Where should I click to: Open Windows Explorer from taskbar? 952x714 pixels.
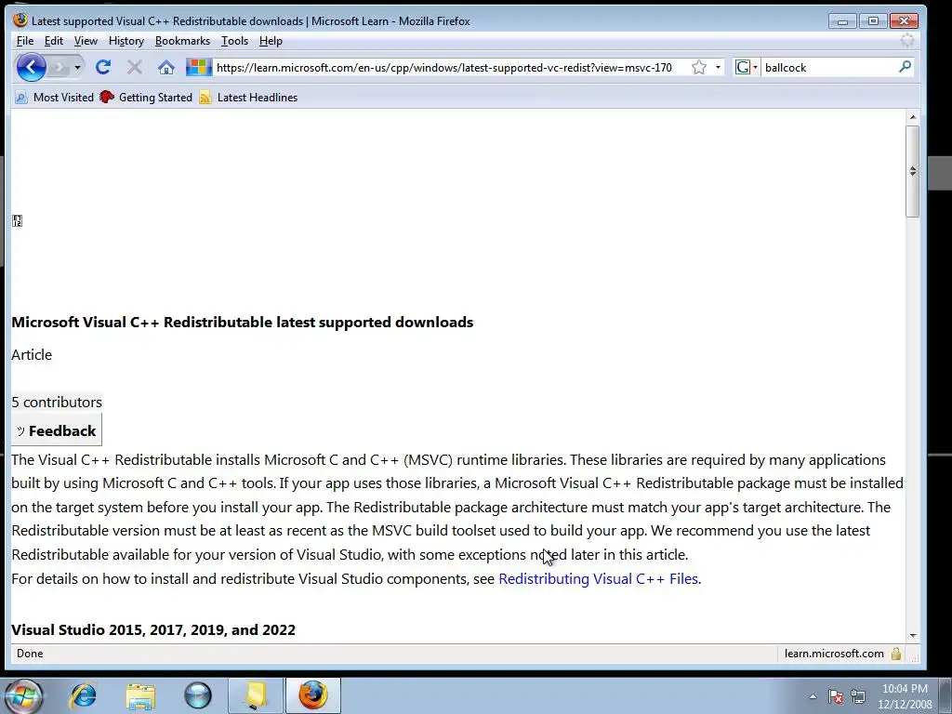141,695
